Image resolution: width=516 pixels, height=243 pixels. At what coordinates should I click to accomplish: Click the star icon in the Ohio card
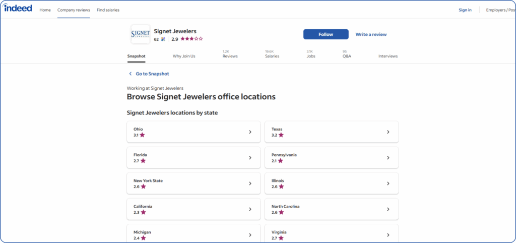pyautogui.click(x=142, y=135)
